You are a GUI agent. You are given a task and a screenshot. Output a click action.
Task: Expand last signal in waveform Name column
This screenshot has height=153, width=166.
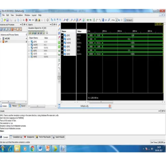click(62, 54)
